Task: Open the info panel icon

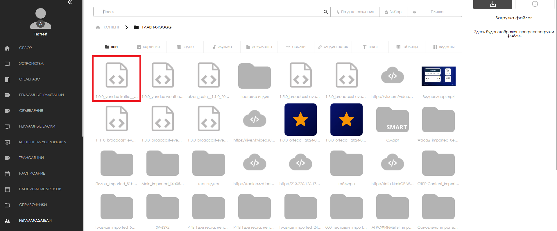Action: pos(535,4)
